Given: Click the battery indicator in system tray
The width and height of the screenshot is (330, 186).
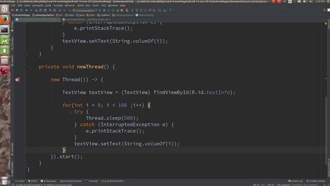Looking at the screenshot, I should coord(305,2).
